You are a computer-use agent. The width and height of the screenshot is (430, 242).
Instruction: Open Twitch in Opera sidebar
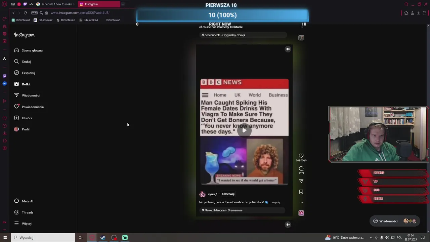[4, 76]
